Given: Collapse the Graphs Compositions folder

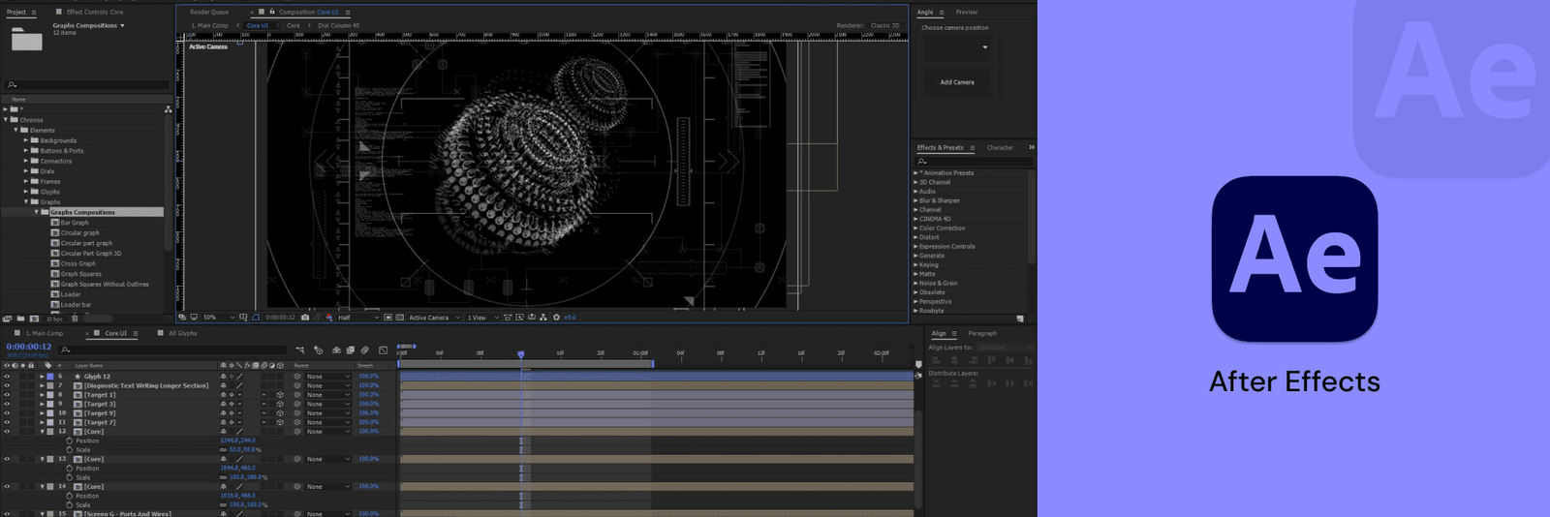Looking at the screenshot, I should coord(37,212).
